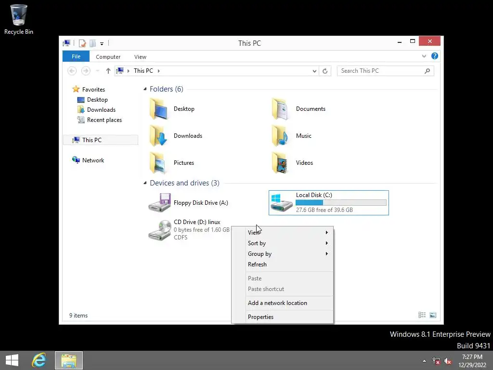Select the Videos folder icon
The image size is (493, 370).
pos(281,163)
